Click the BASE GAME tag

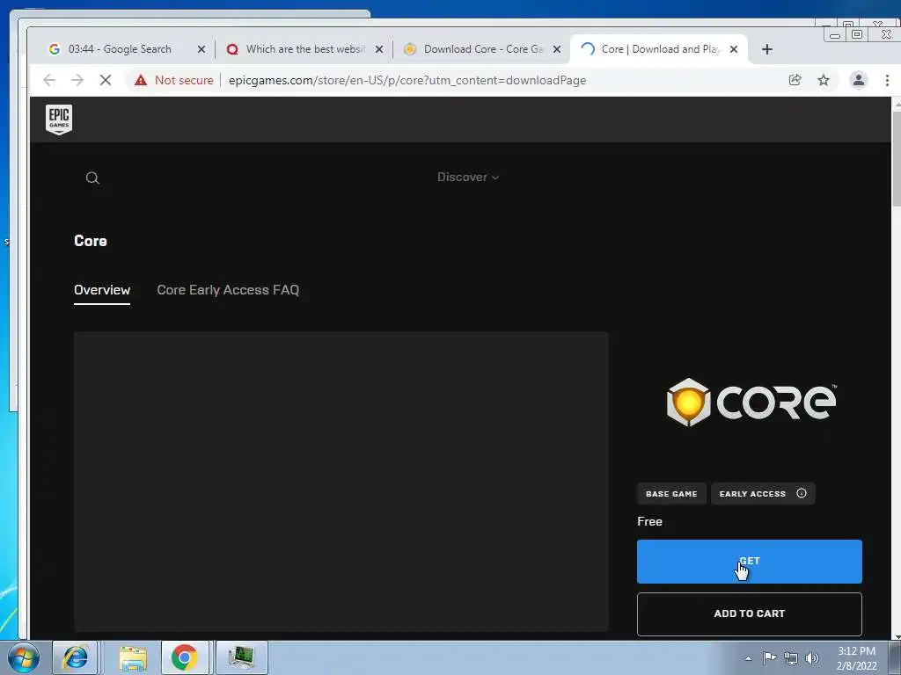[x=671, y=494]
